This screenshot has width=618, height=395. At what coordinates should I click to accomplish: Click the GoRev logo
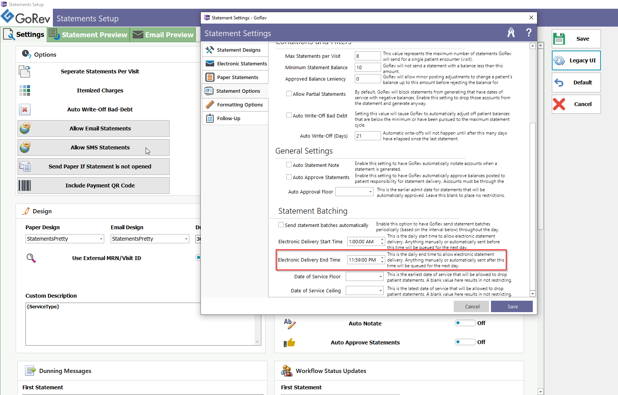click(x=26, y=17)
